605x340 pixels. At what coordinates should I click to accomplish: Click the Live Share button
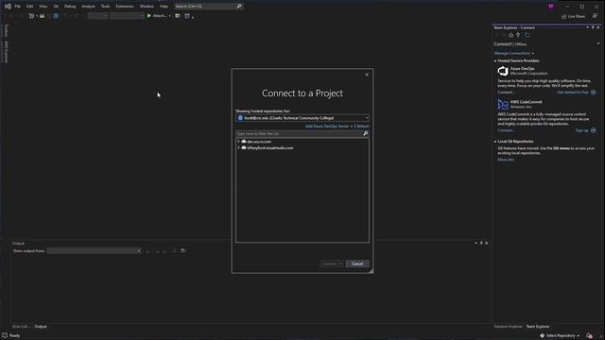tap(574, 16)
